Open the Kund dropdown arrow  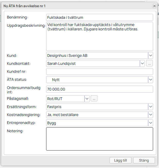click(150, 56)
